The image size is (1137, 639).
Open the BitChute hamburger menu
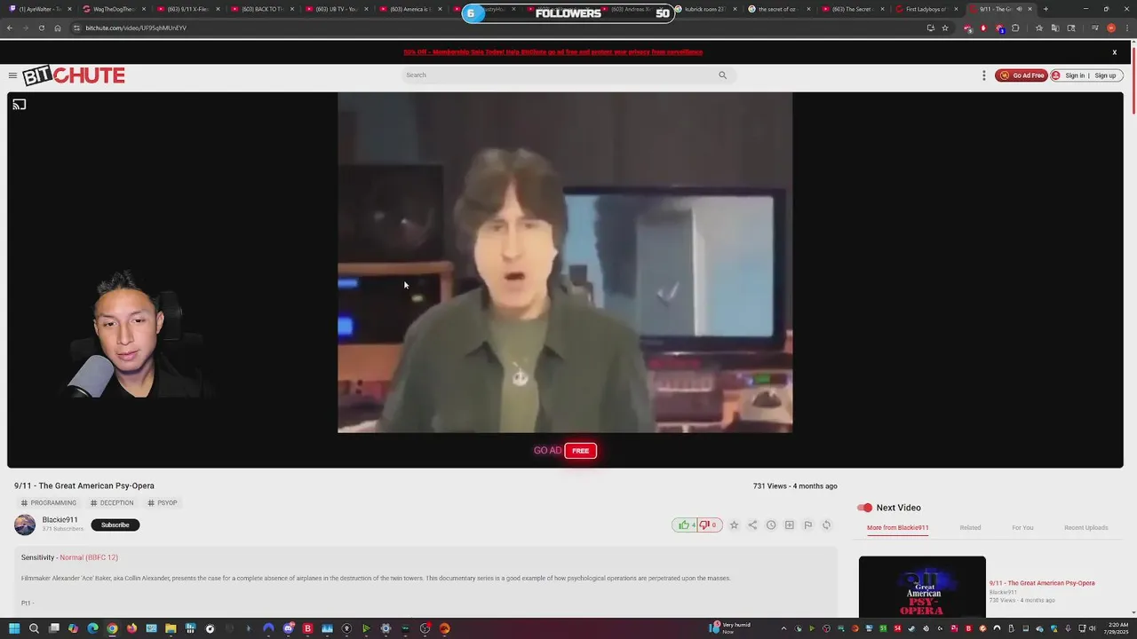[12, 75]
